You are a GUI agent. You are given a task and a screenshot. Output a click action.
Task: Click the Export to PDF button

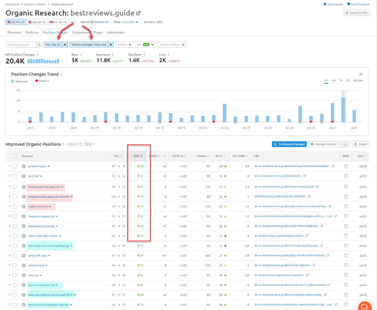[356, 13]
